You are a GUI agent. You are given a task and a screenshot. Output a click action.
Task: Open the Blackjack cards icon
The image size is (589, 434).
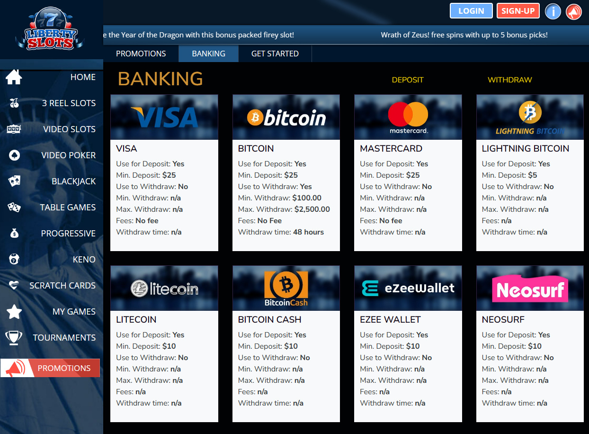point(14,181)
